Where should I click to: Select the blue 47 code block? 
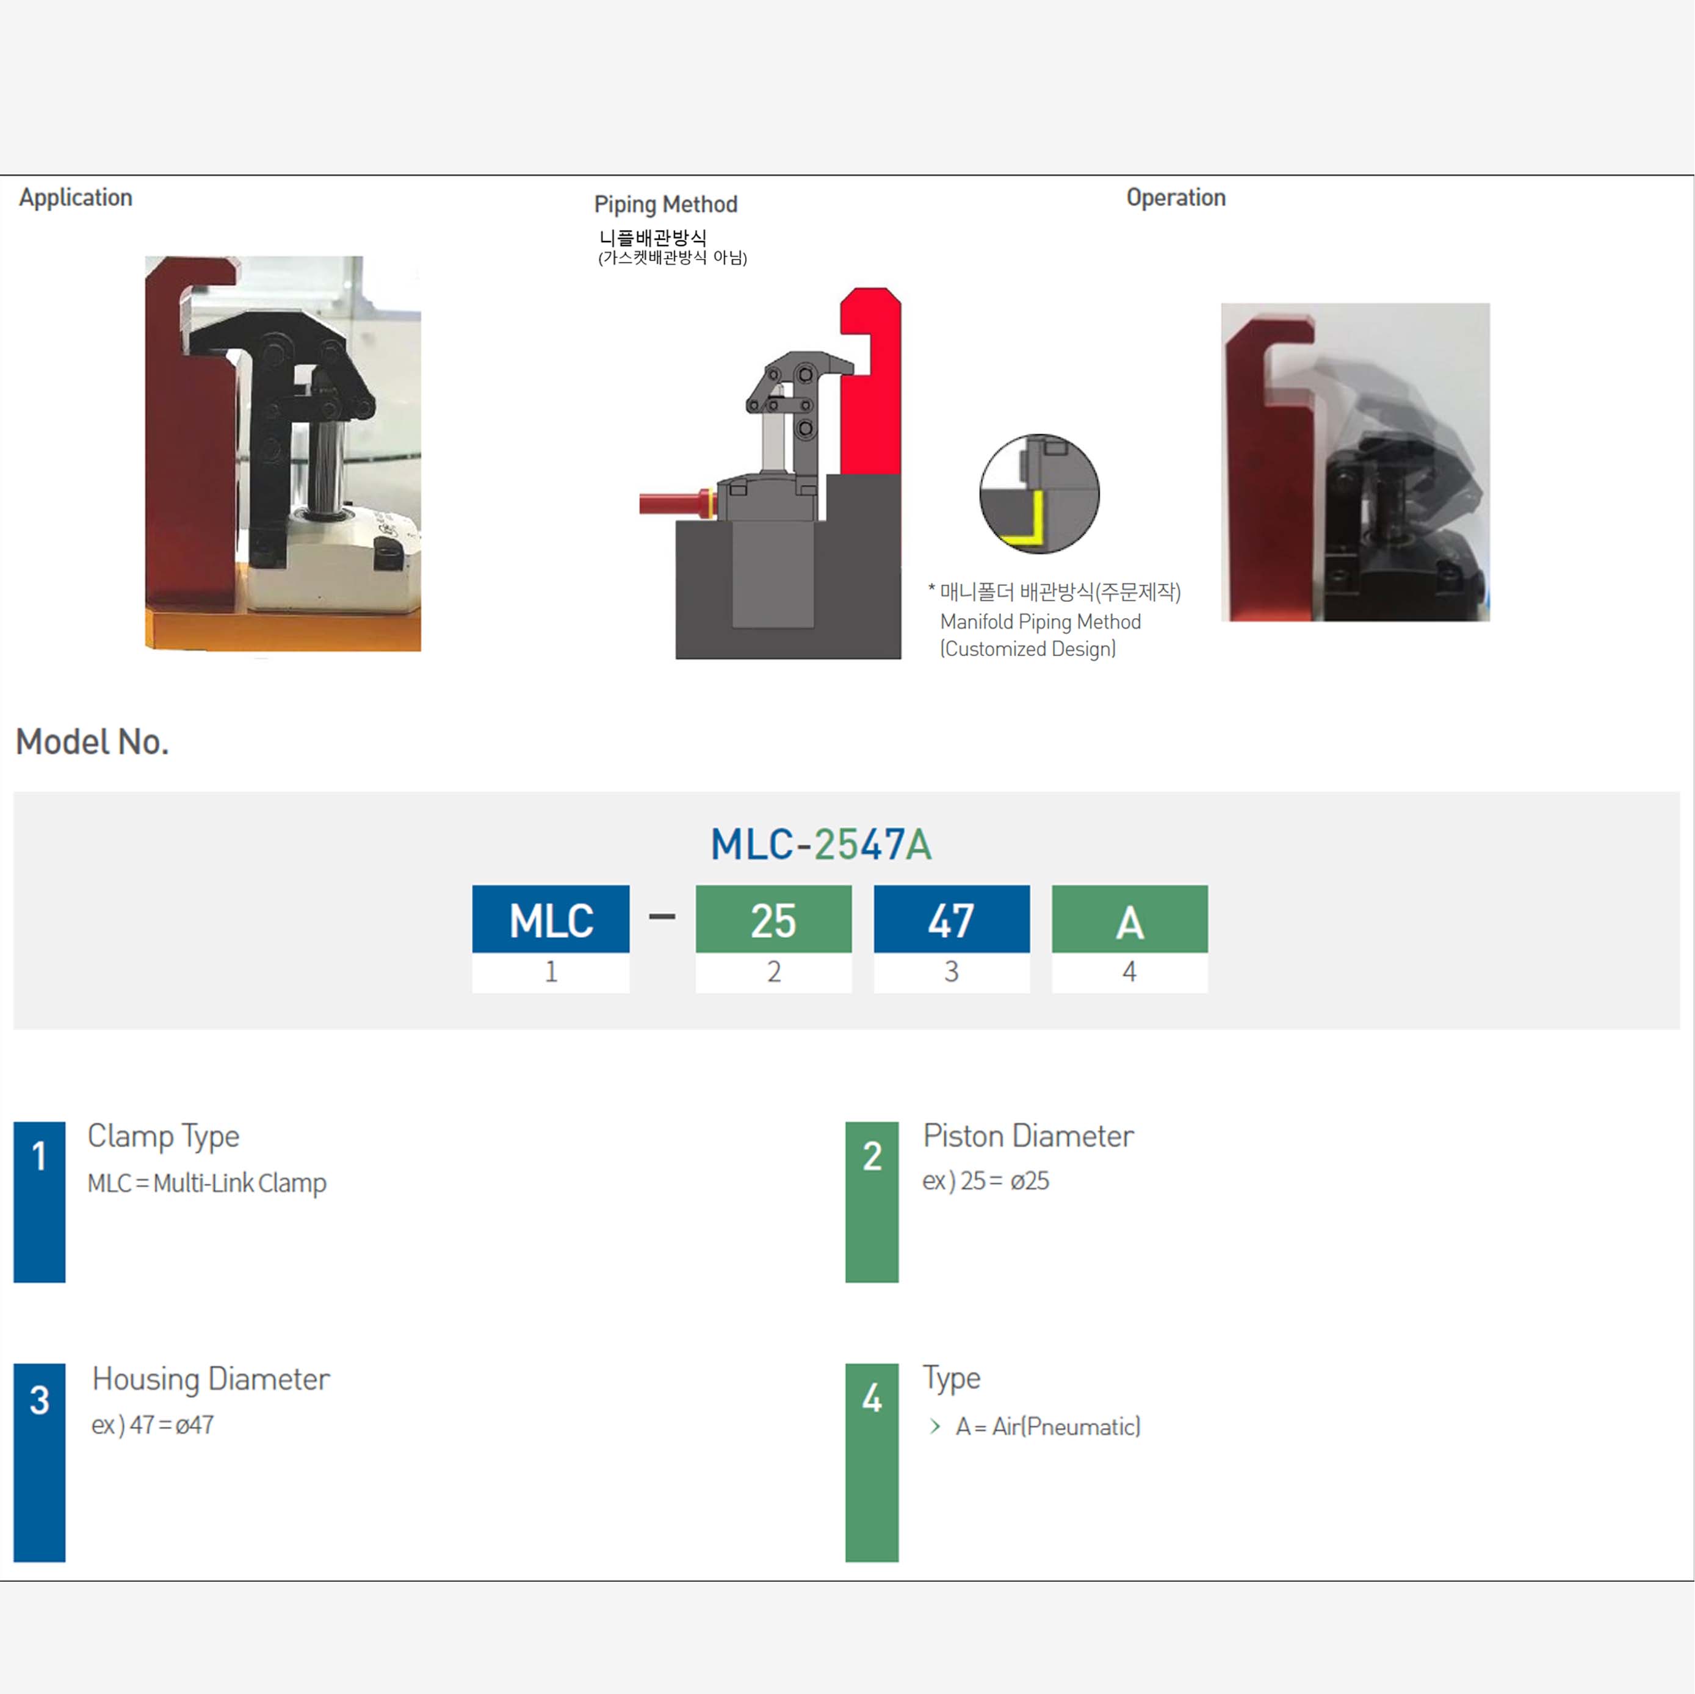(951, 918)
